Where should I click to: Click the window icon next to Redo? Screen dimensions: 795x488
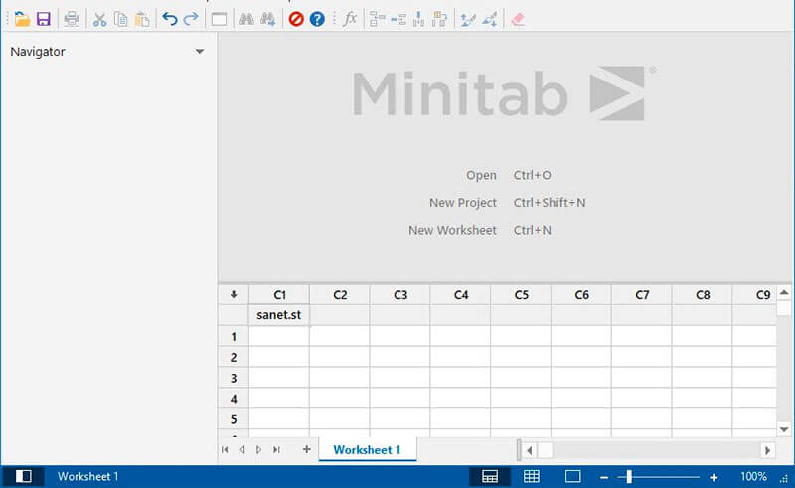pos(219,19)
